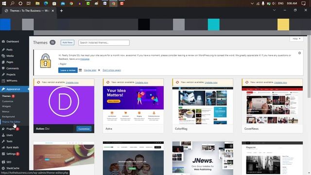Open the CoverNews theme thumbnail
Viewport: 311px width, 175px height.
pos(272,105)
